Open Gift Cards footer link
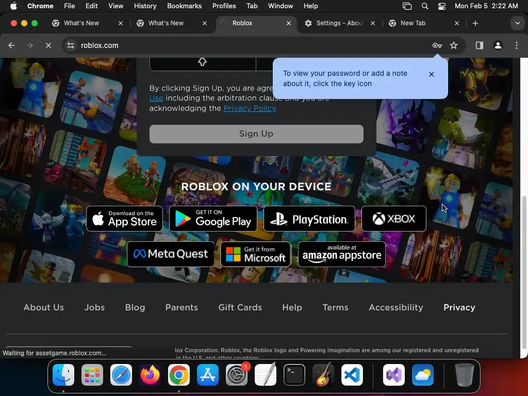This screenshot has height=396, width=528. coord(240,307)
